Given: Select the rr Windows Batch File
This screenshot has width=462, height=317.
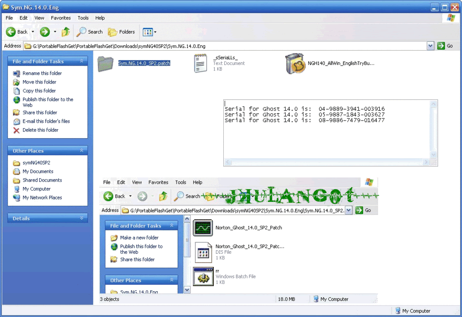Looking at the screenshot, I should pos(225,276).
